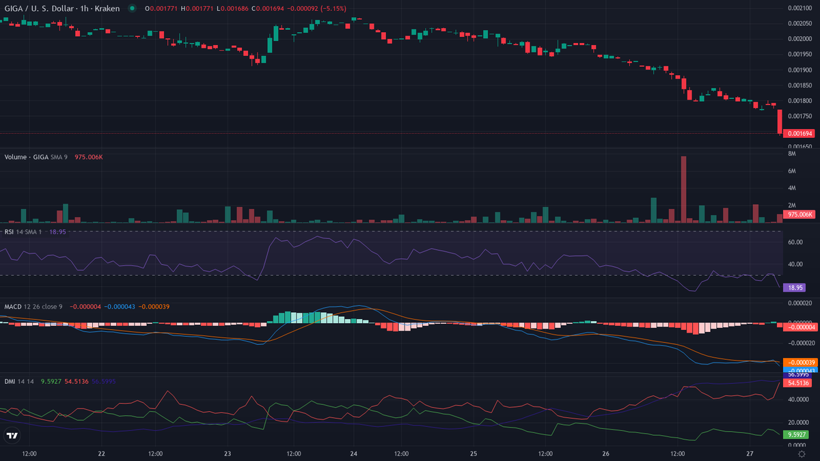This screenshot has width=820, height=461.
Task: Click the 0.001800 price scale label
Action: (x=799, y=101)
